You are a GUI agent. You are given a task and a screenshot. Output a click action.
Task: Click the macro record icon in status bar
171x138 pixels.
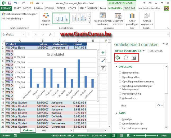[x=15, y=136]
